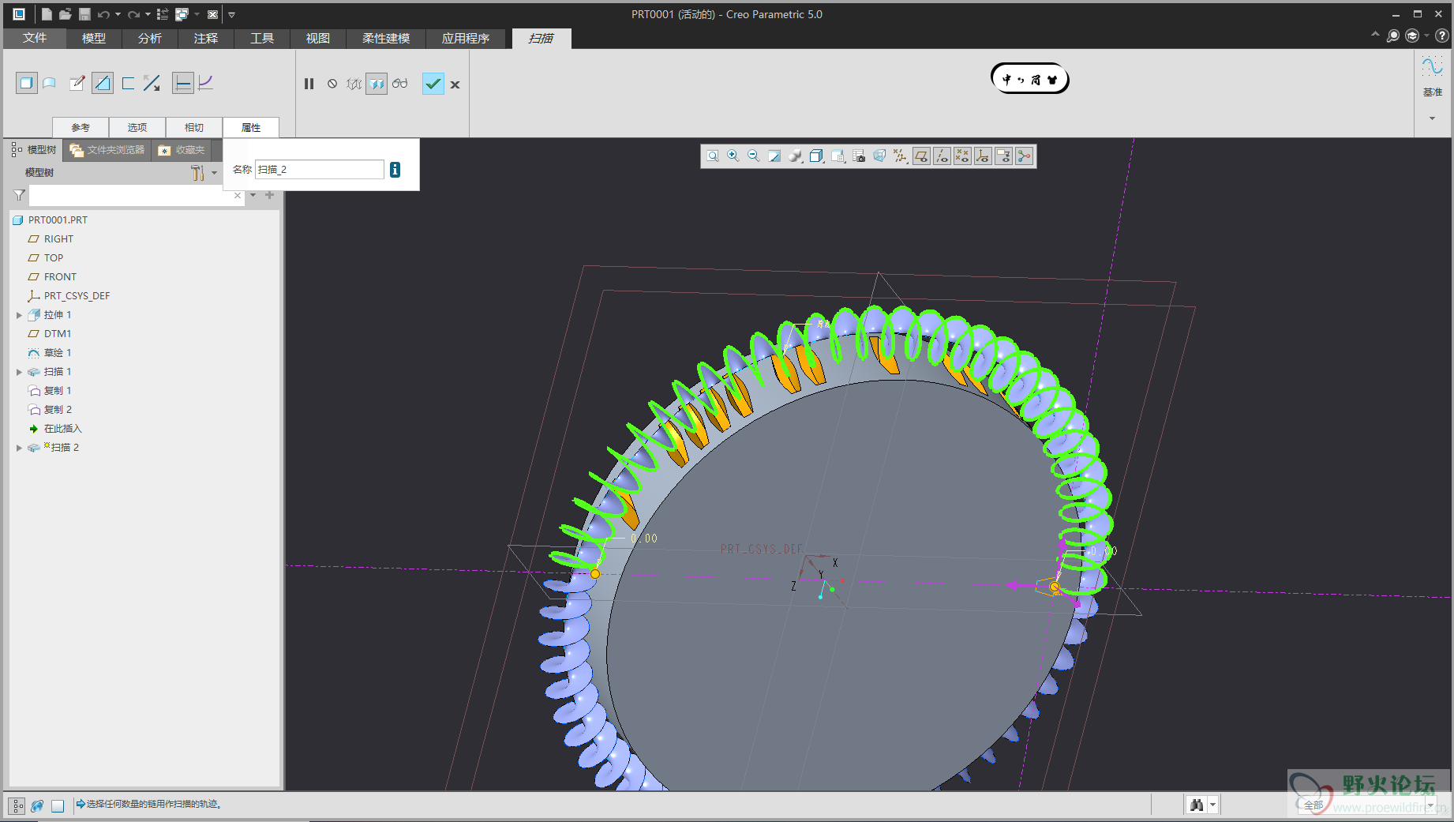Switch to the 模型 ribbon tab
1454x822 pixels.
pyautogui.click(x=94, y=38)
